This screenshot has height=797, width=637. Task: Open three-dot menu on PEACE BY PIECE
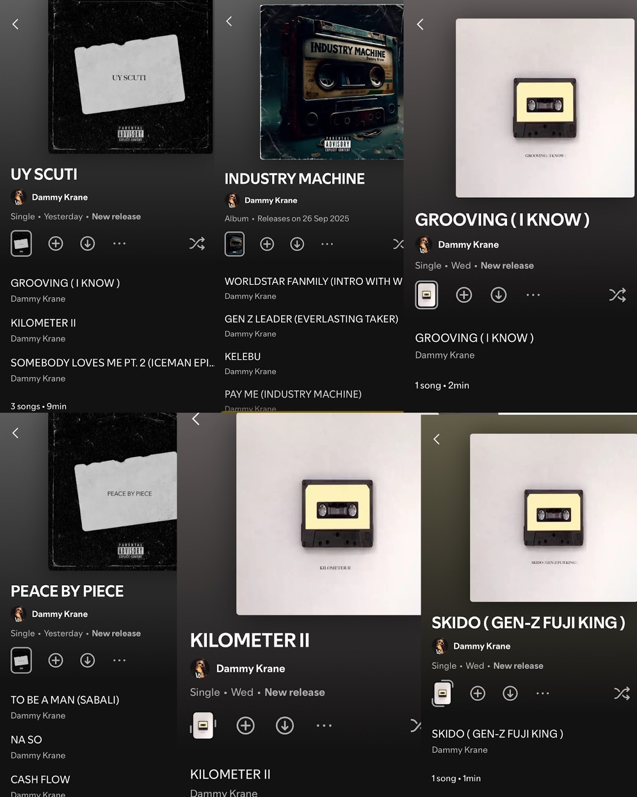[119, 661]
